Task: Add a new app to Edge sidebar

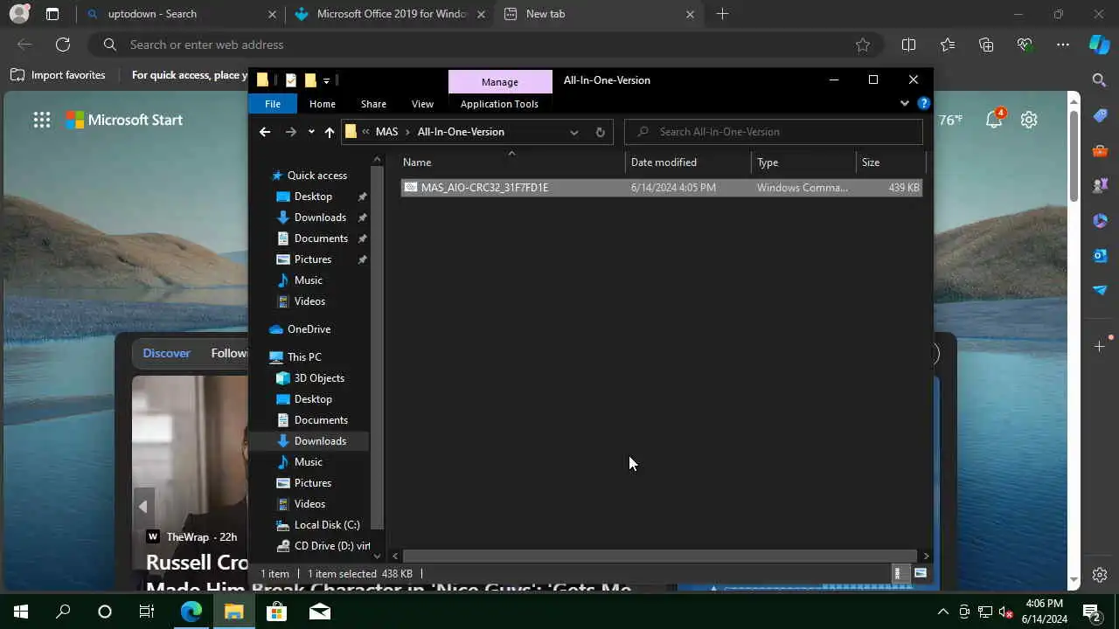Action: [x=1100, y=347]
